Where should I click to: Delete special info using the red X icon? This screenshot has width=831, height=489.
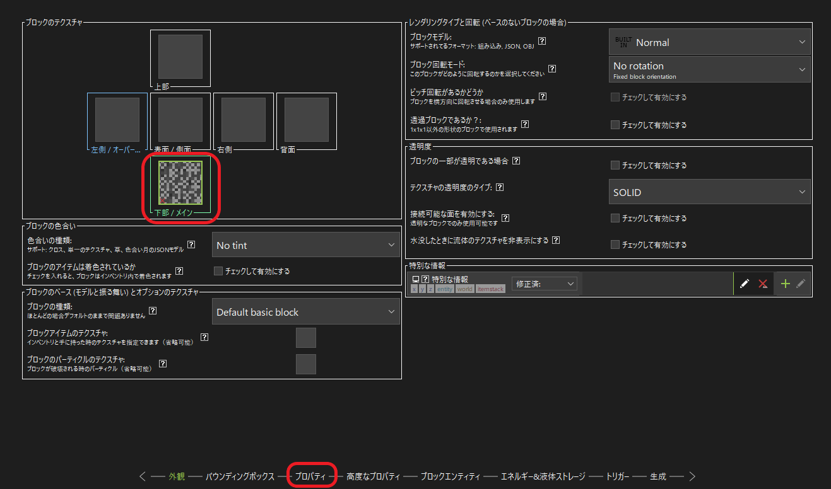click(x=763, y=283)
